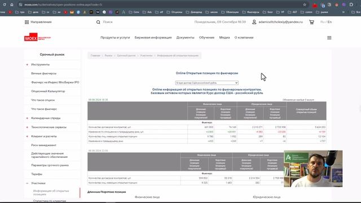Open Тарифы in the sidebar
This screenshot has height=203, width=361.
pyautogui.click(x=37, y=174)
